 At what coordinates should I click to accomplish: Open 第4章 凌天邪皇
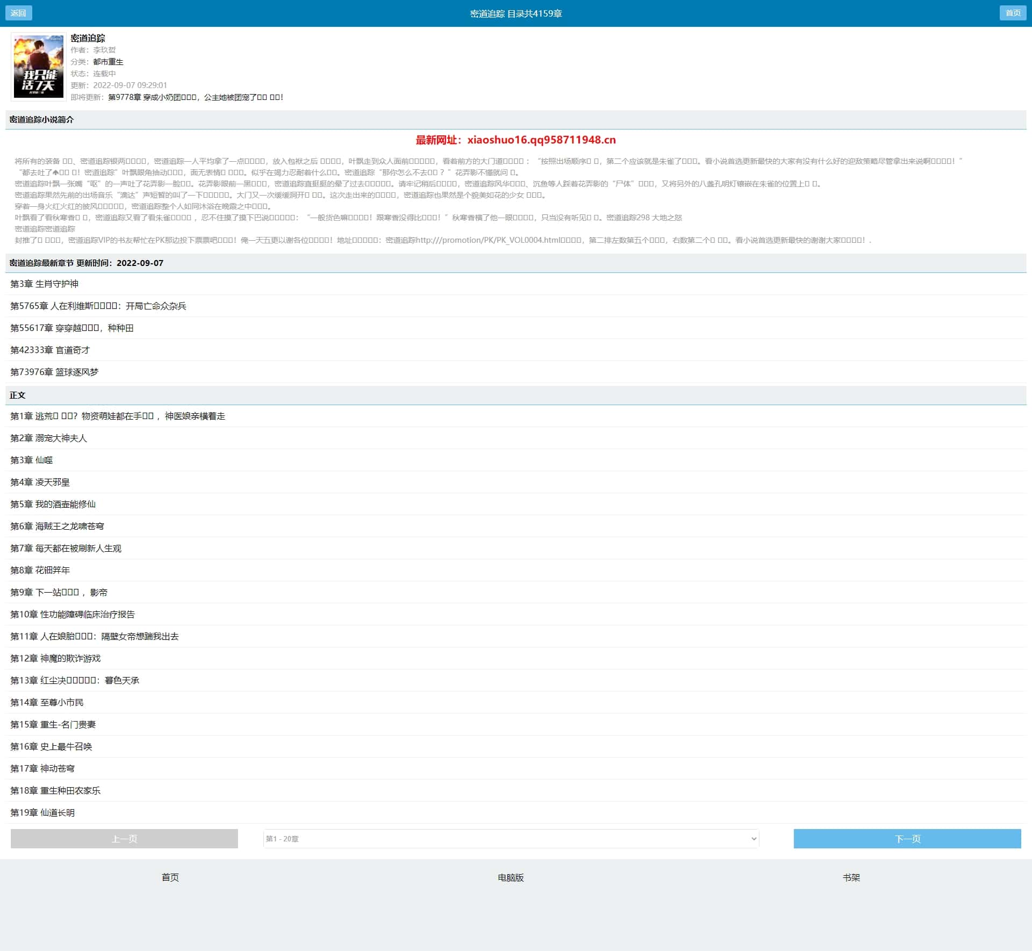tap(40, 482)
